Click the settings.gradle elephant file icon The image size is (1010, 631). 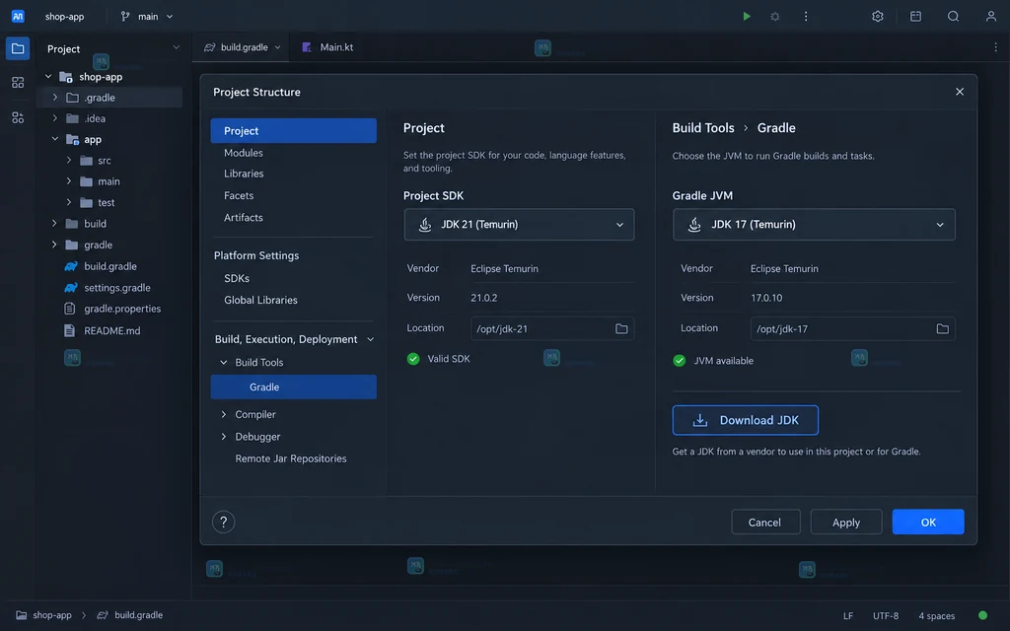pyautogui.click(x=71, y=288)
